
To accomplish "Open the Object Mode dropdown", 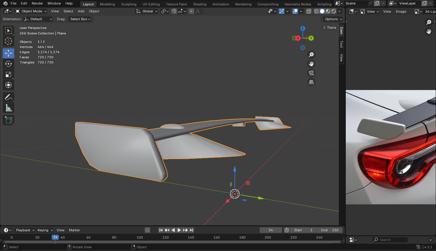I will tap(31, 11).
